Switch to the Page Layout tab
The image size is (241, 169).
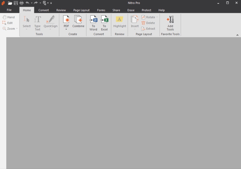click(x=81, y=10)
